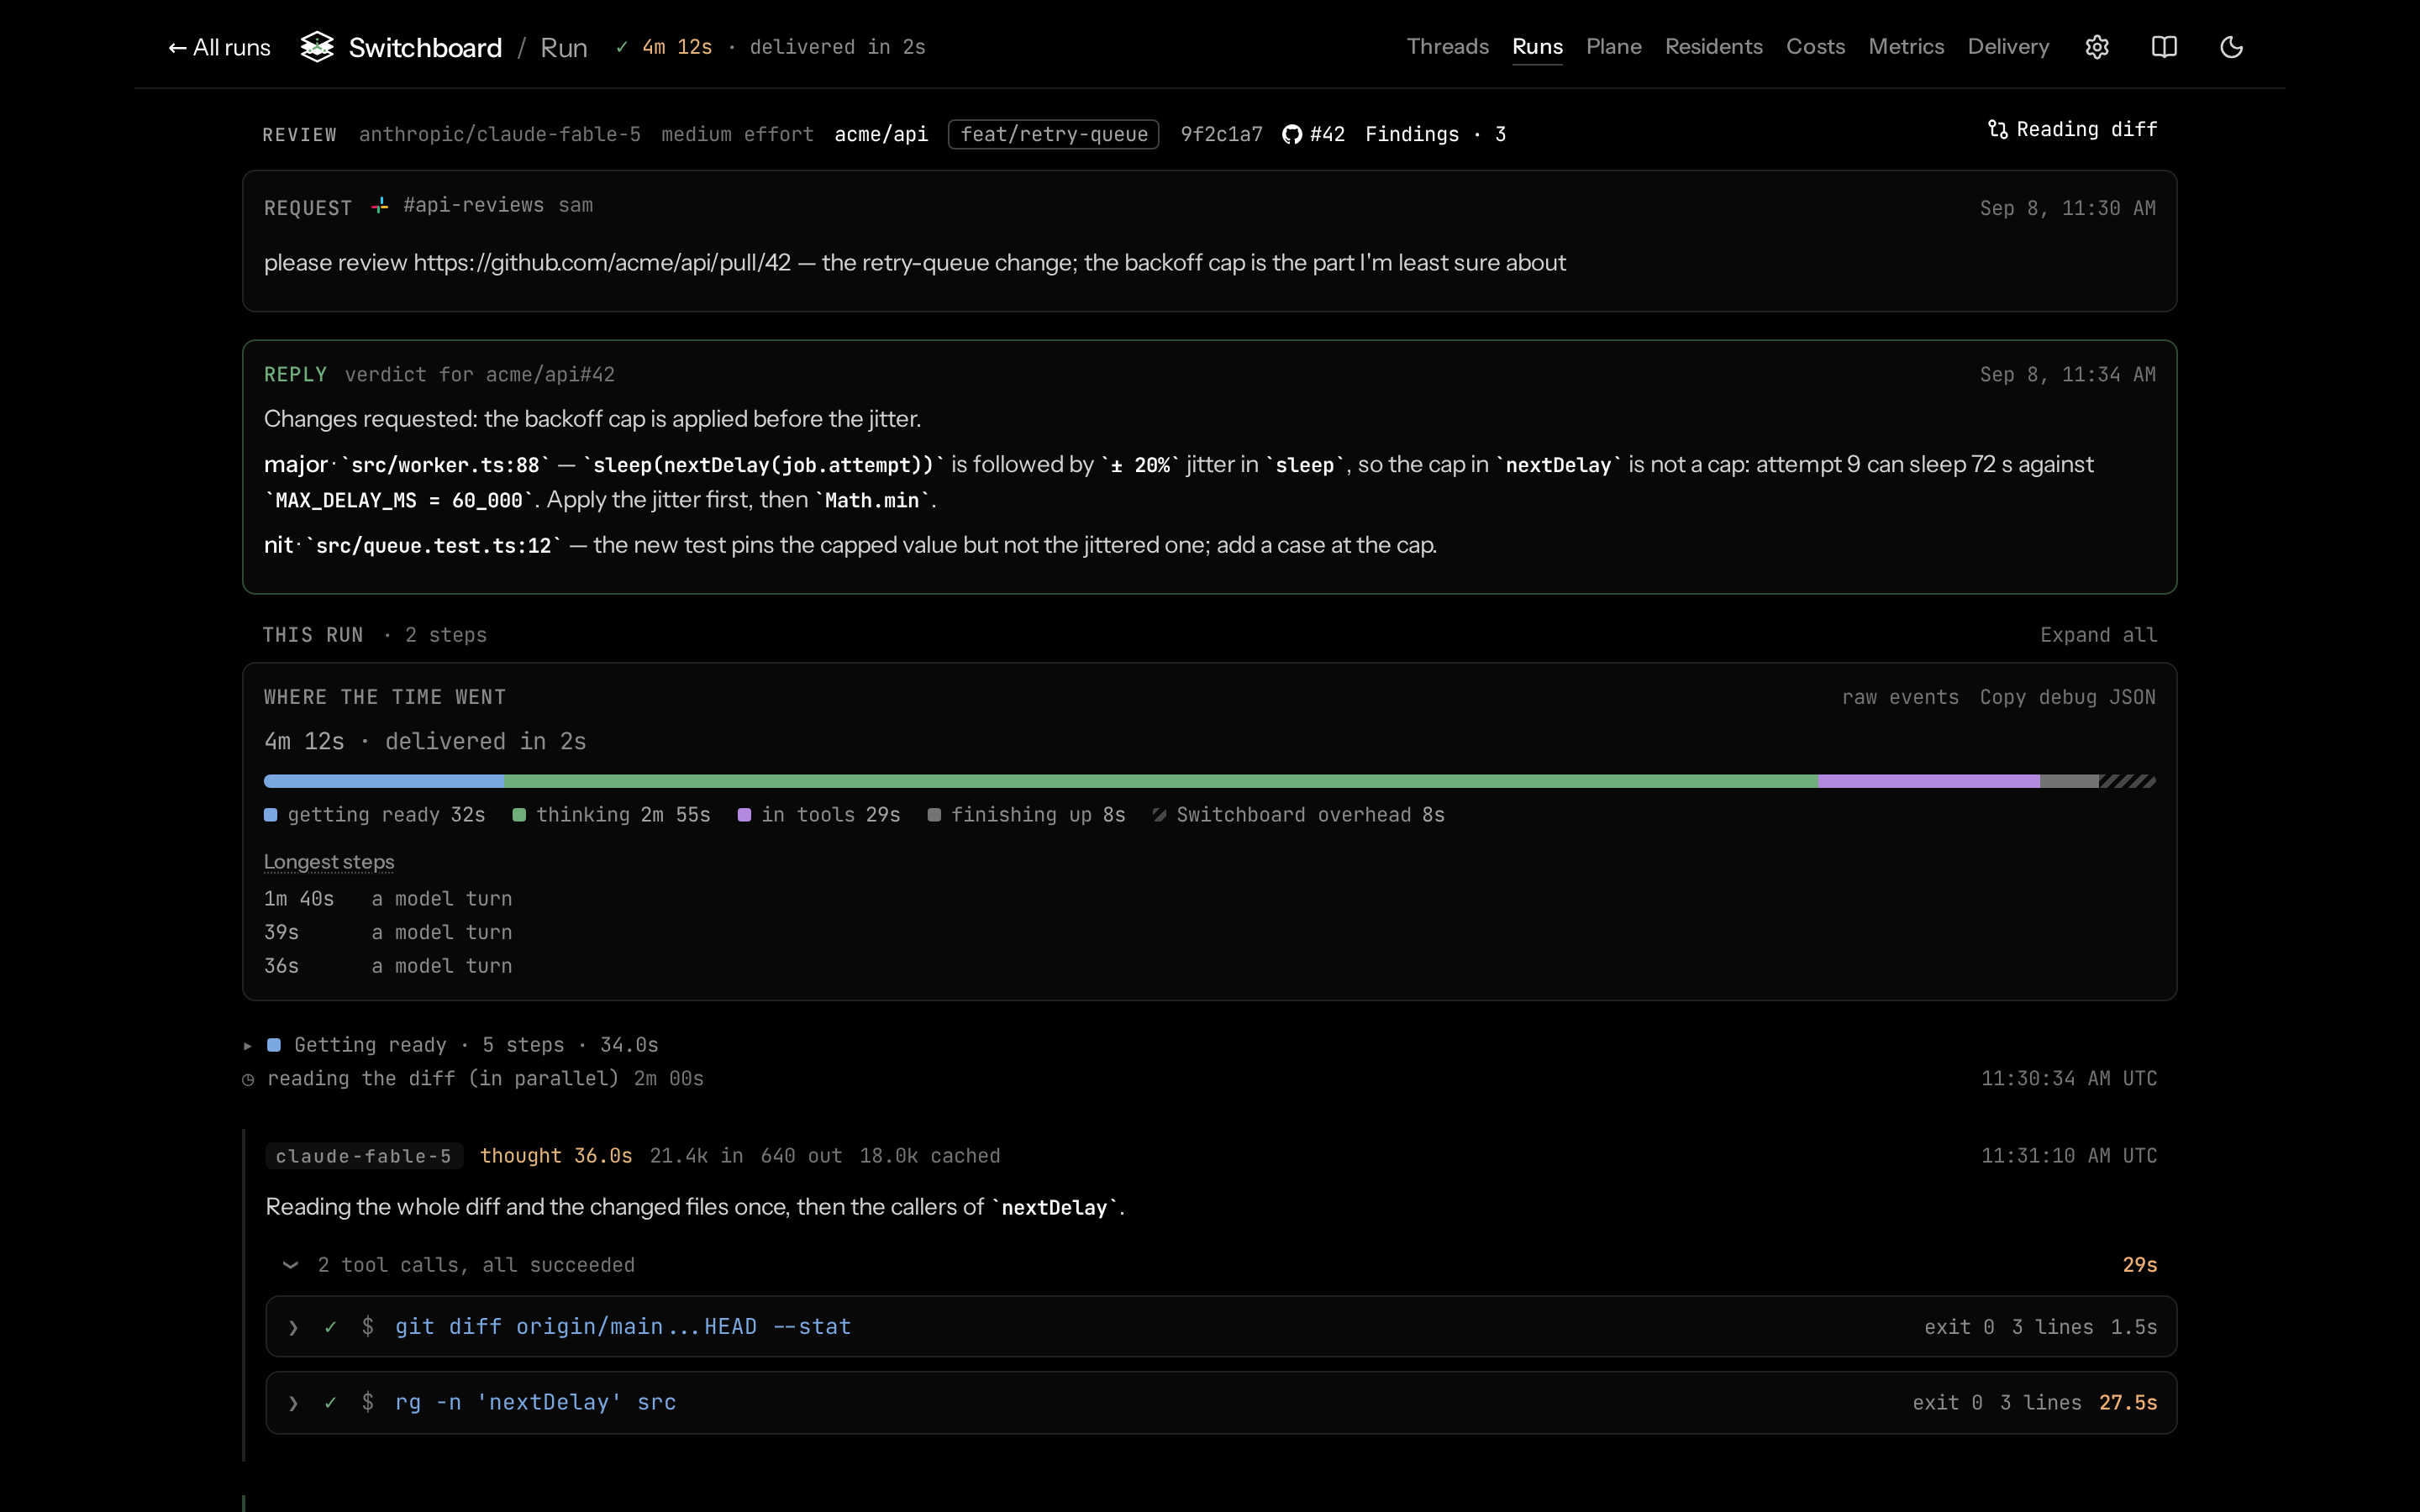
Task: Click the green check beside 4m 12s header
Action: 622,47
